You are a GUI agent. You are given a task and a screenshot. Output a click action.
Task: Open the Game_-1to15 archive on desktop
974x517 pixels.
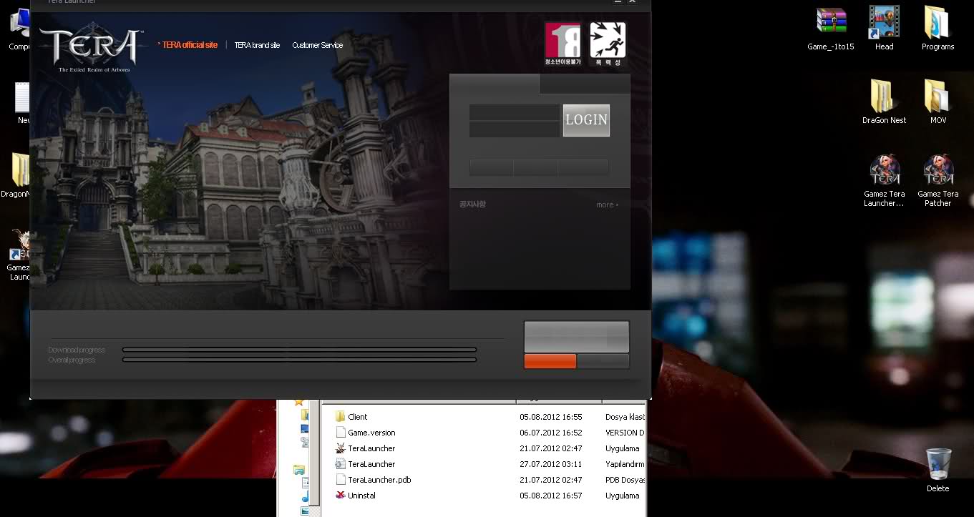point(831,29)
